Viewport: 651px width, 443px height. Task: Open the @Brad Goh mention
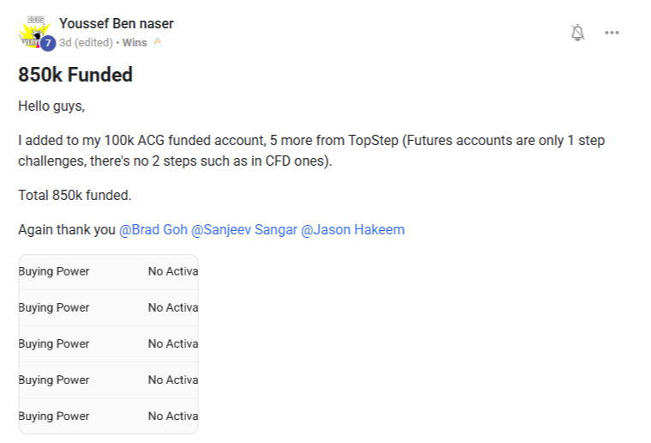click(x=154, y=229)
